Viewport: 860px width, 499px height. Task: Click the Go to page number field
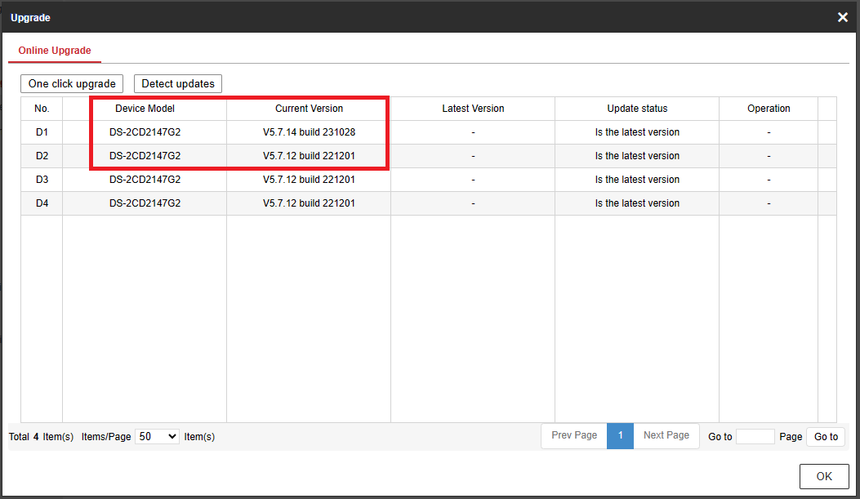[755, 437]
